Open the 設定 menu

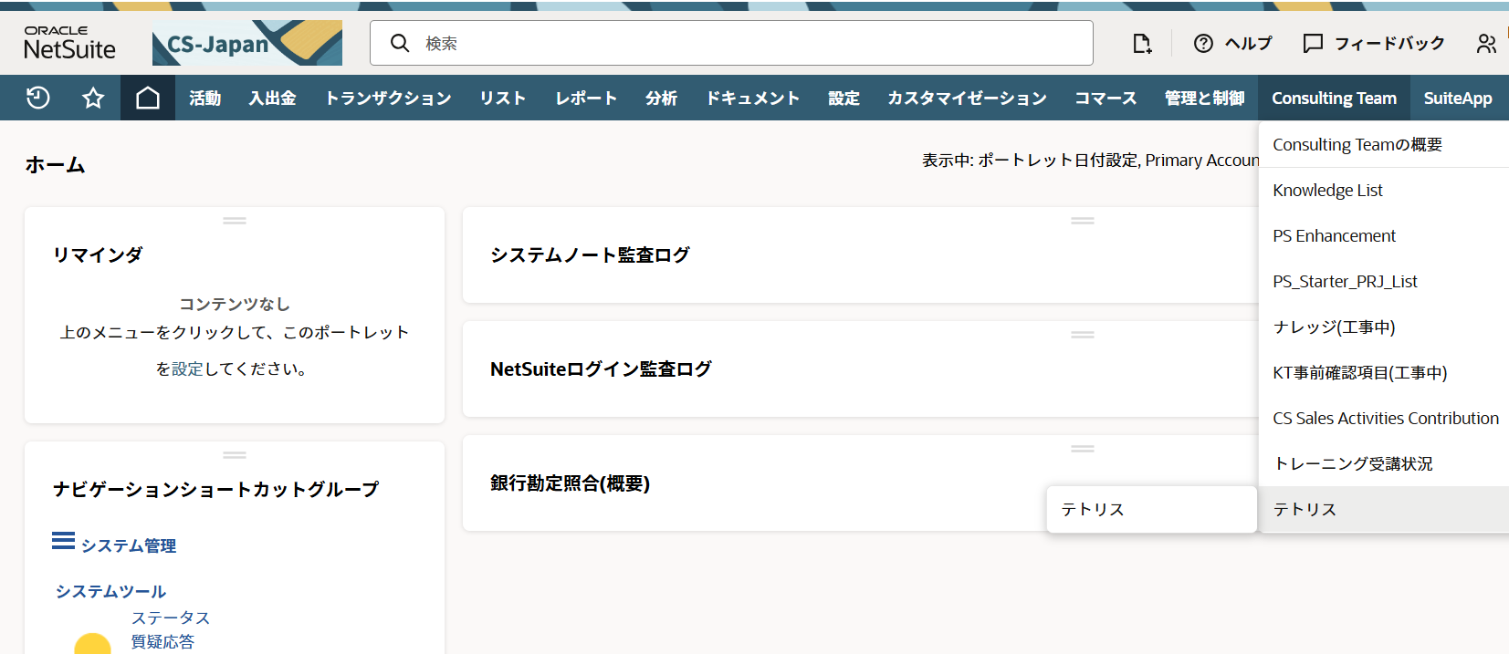pyautogui.click(x=844, y=98)
